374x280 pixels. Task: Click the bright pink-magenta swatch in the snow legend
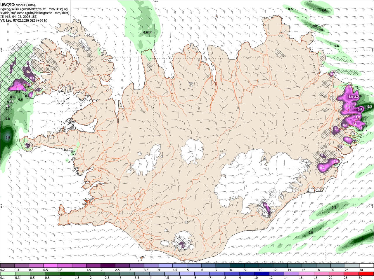coord(50,265)
